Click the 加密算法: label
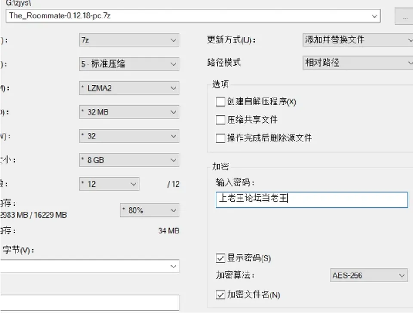The image size is (413, 313). coord(235,275)
